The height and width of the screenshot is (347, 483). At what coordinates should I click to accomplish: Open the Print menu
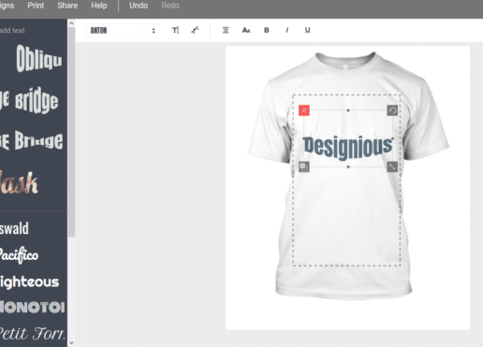[36, 6]
